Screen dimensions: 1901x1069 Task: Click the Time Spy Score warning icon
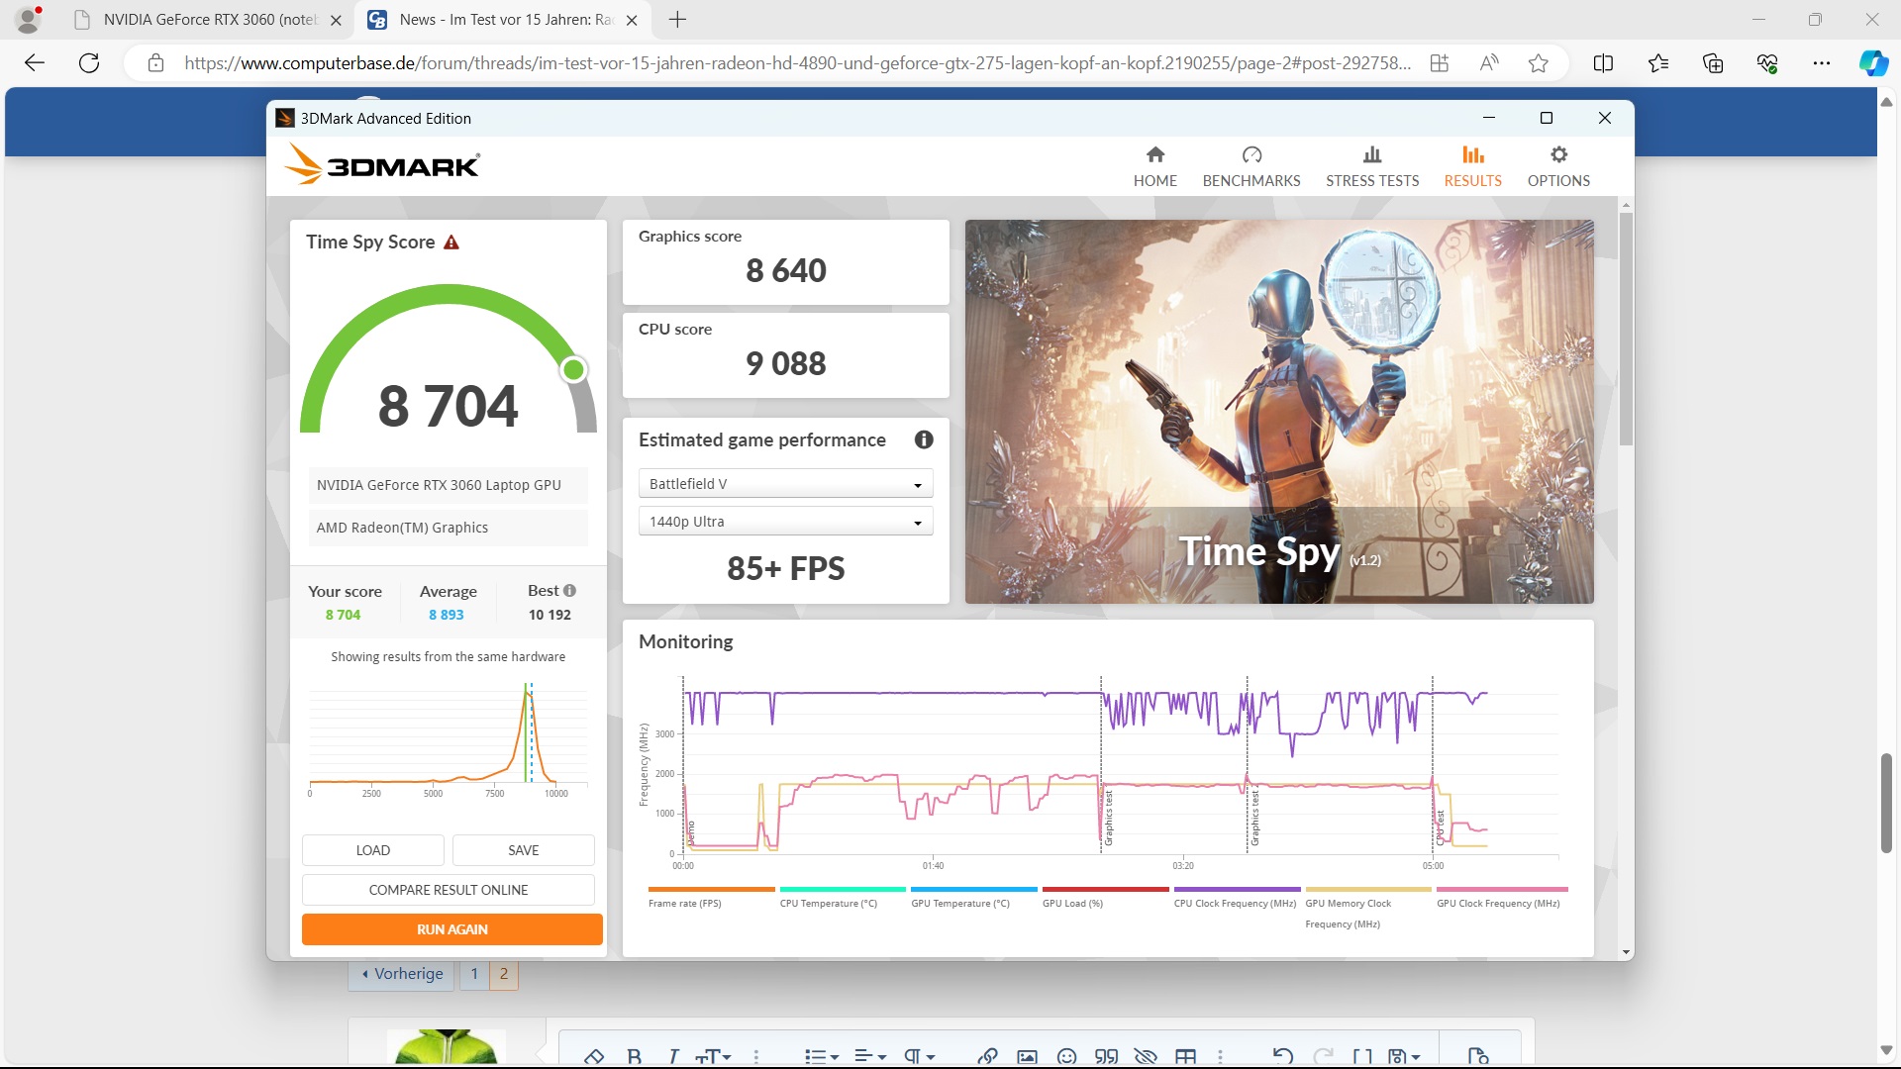pos(451,243)
